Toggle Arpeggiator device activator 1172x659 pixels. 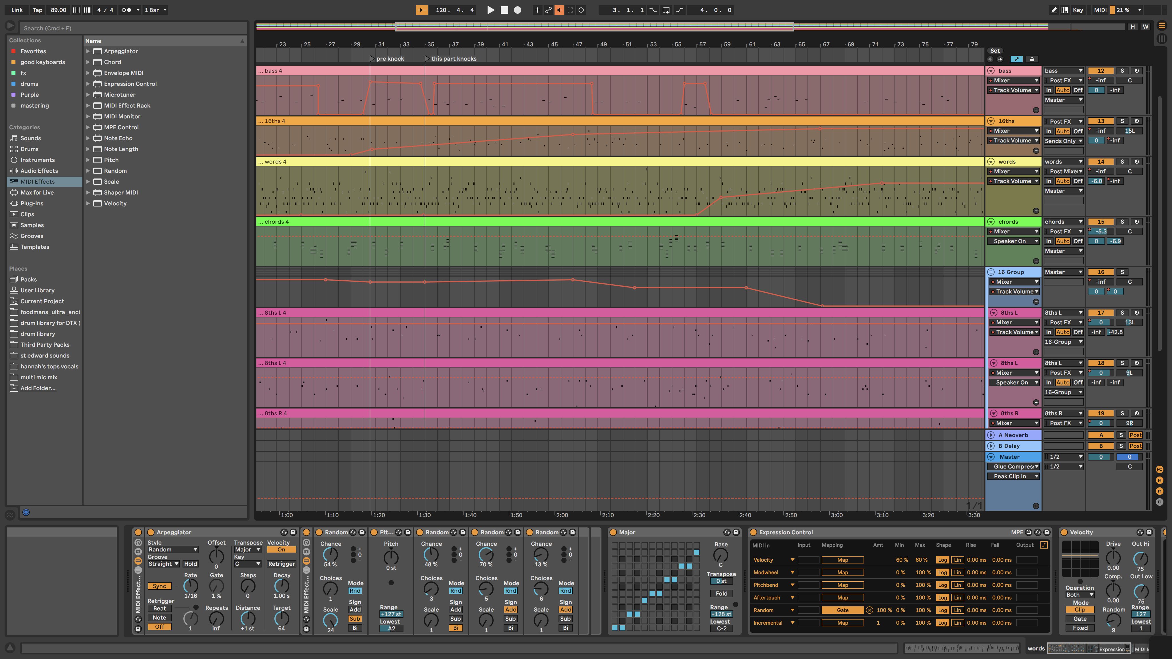(151, 533)
